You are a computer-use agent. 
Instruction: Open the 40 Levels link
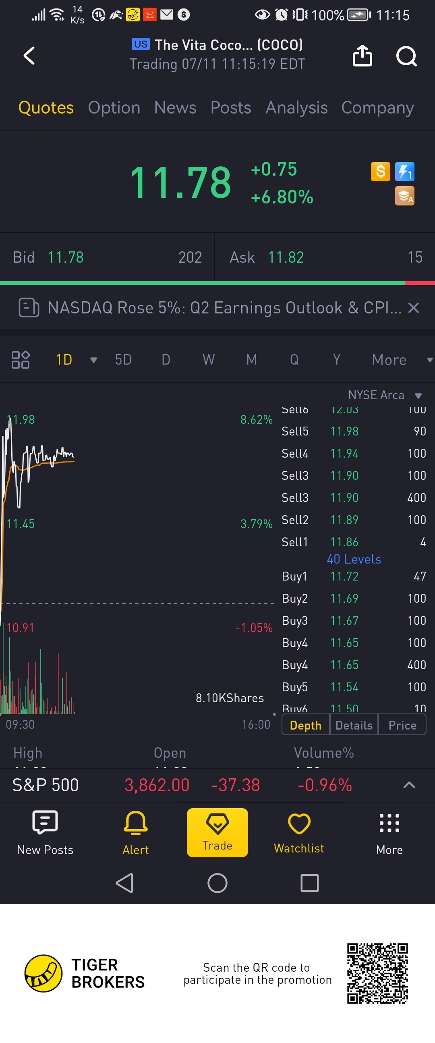(354, 559)
